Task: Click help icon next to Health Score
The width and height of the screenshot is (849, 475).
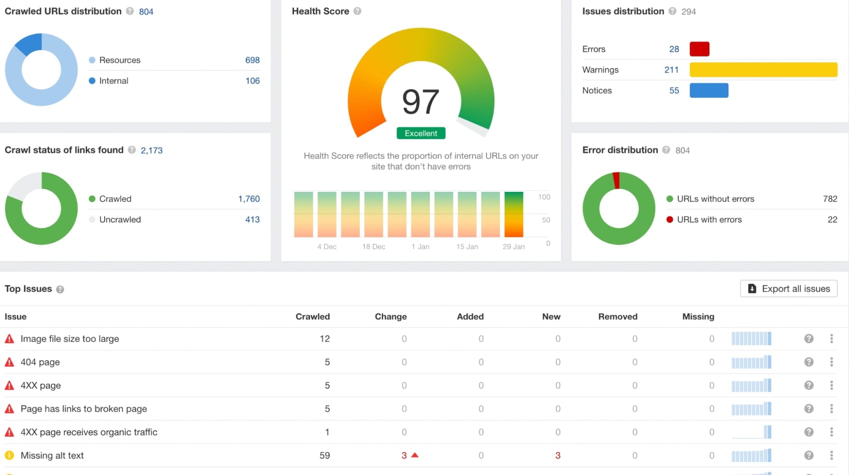Action: 358,11
